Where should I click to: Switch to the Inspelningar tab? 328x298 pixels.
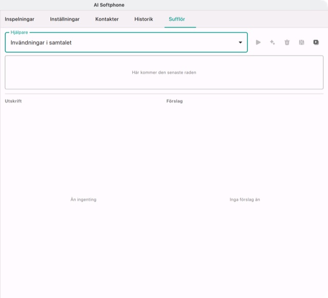19,19
